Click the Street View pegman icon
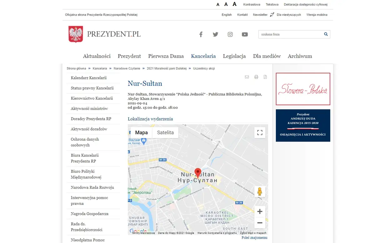This screenshot has width=375, height=243. point(260,191)
